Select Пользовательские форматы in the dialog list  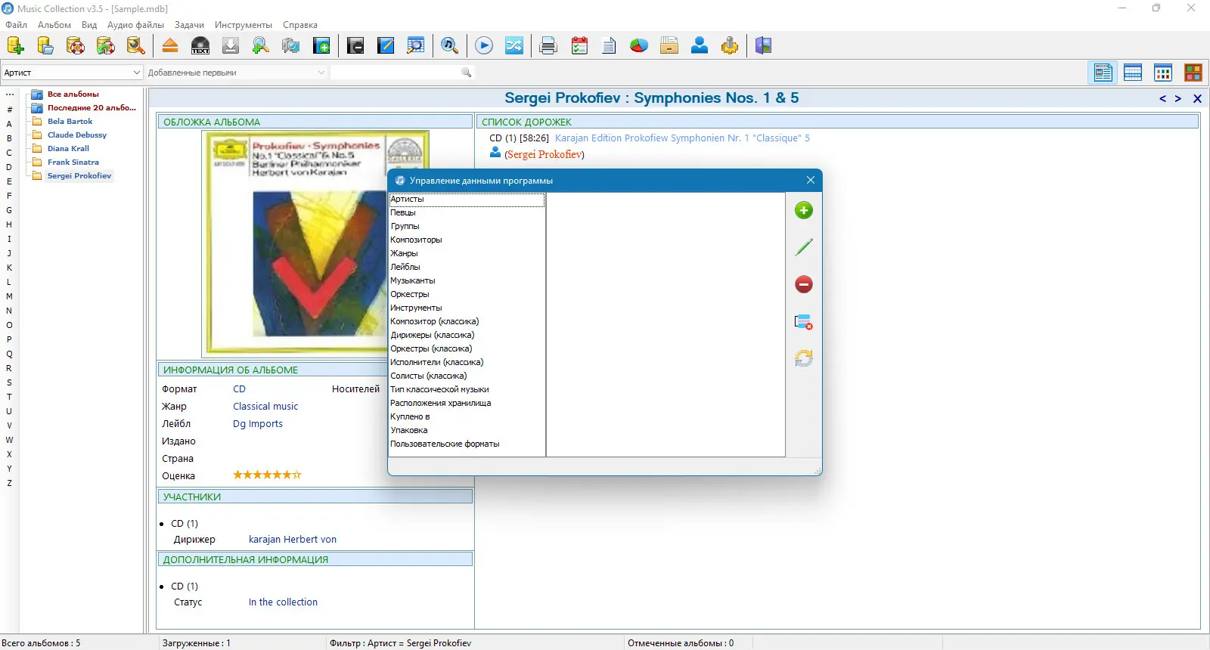(x=445, y=444)
